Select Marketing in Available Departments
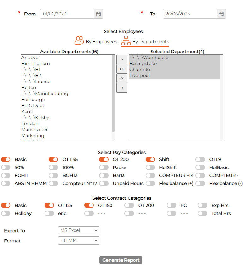The image size is (246, 273). [66, 136]
